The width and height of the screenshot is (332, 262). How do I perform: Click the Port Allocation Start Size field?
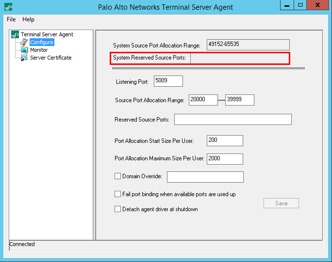(x=225, y=140)
